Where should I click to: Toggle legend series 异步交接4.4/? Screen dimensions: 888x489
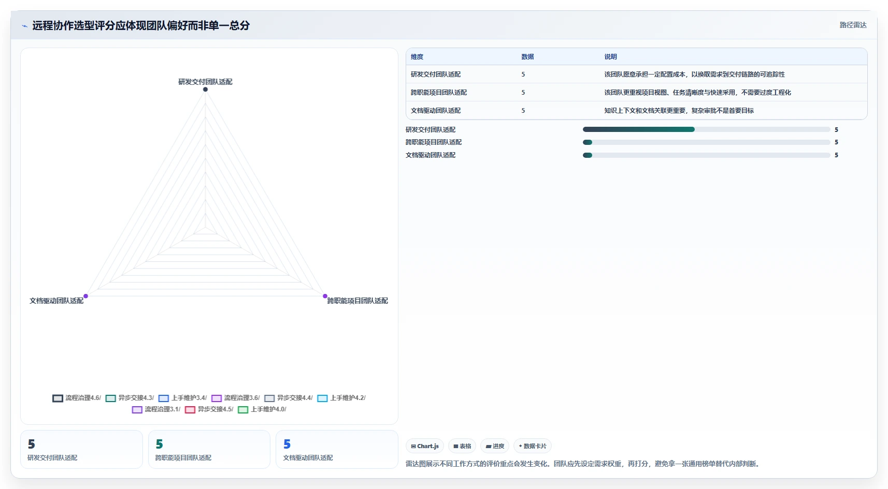point(289,398)
